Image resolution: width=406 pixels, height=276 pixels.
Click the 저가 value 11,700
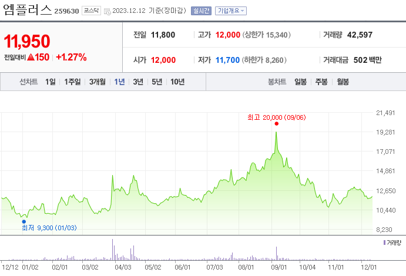227,60
